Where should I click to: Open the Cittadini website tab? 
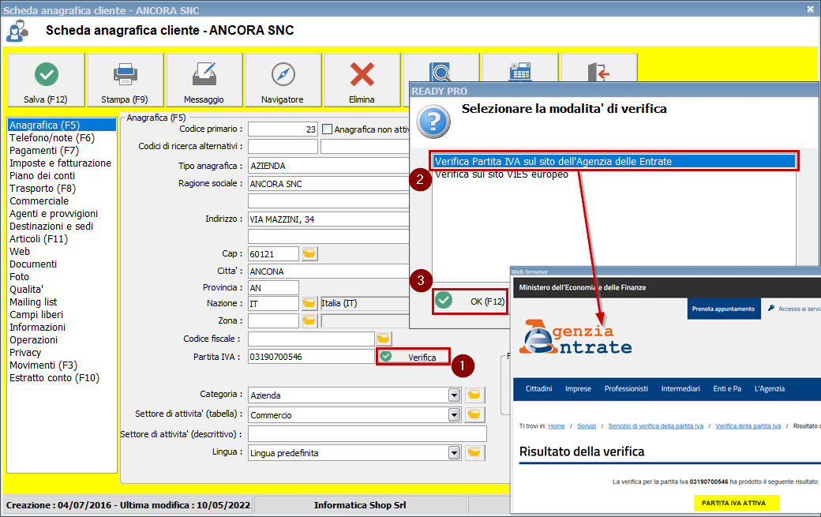tap(538, 389)
